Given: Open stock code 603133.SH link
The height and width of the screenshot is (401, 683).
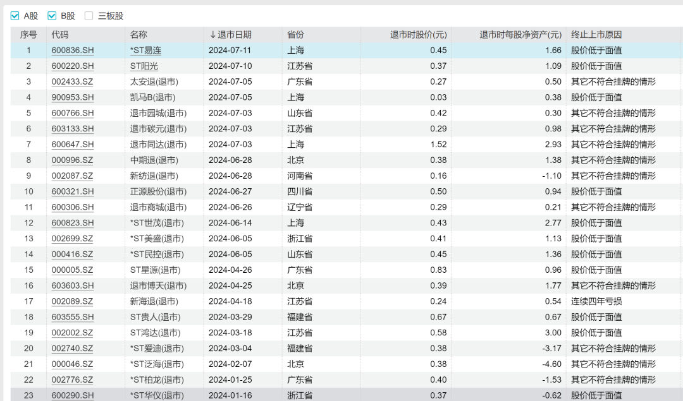Looking at the screenshot, I should point(73,129).
